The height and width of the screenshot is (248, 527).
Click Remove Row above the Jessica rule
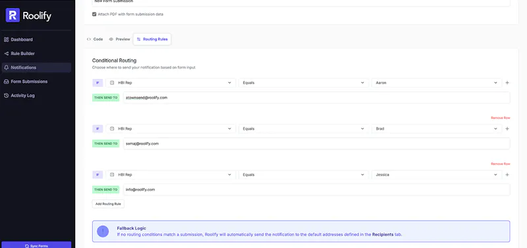pos(501,164)
